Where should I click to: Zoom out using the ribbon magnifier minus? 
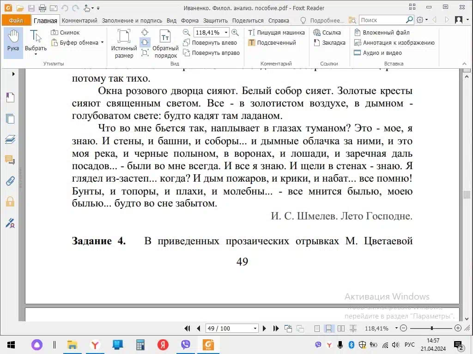tap(187, 32)
